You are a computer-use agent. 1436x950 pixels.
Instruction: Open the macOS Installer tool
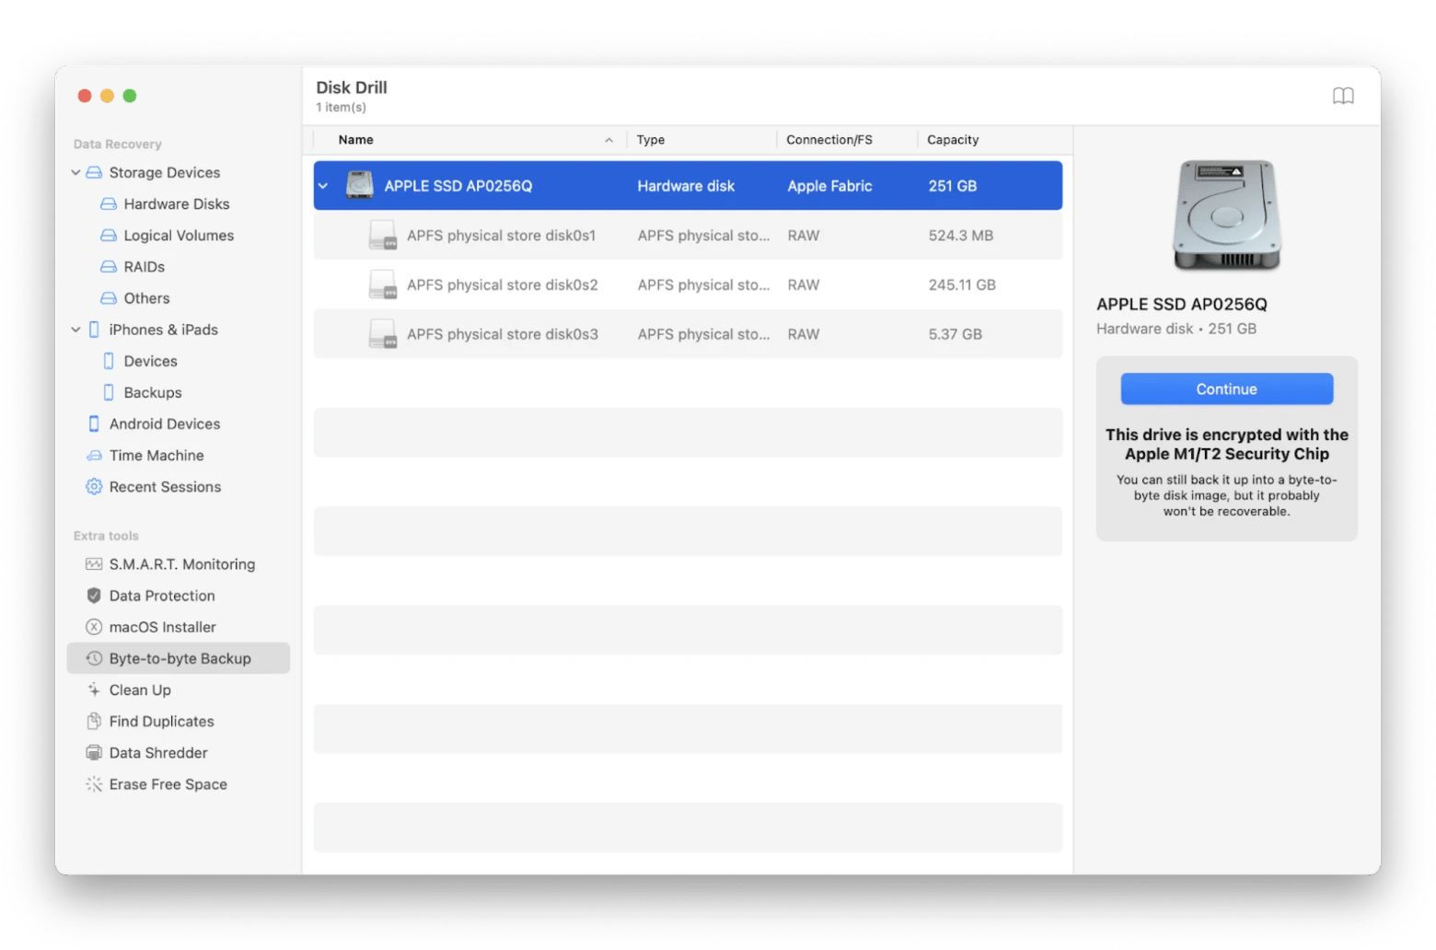point(161,627)
